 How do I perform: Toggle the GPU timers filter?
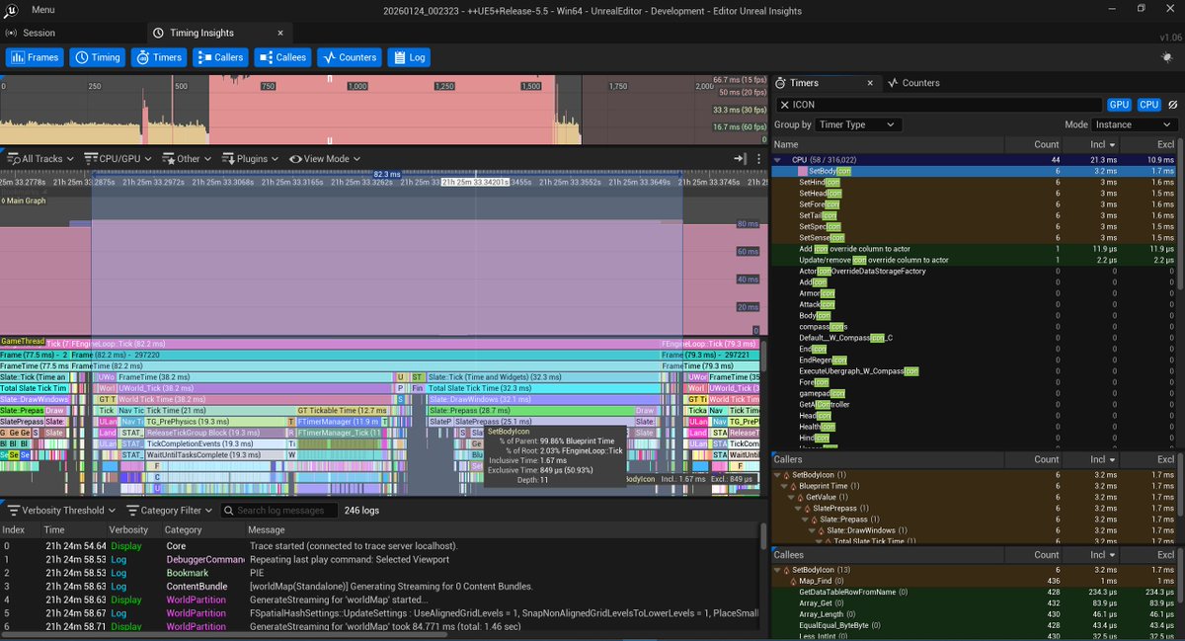point(1118,105)
